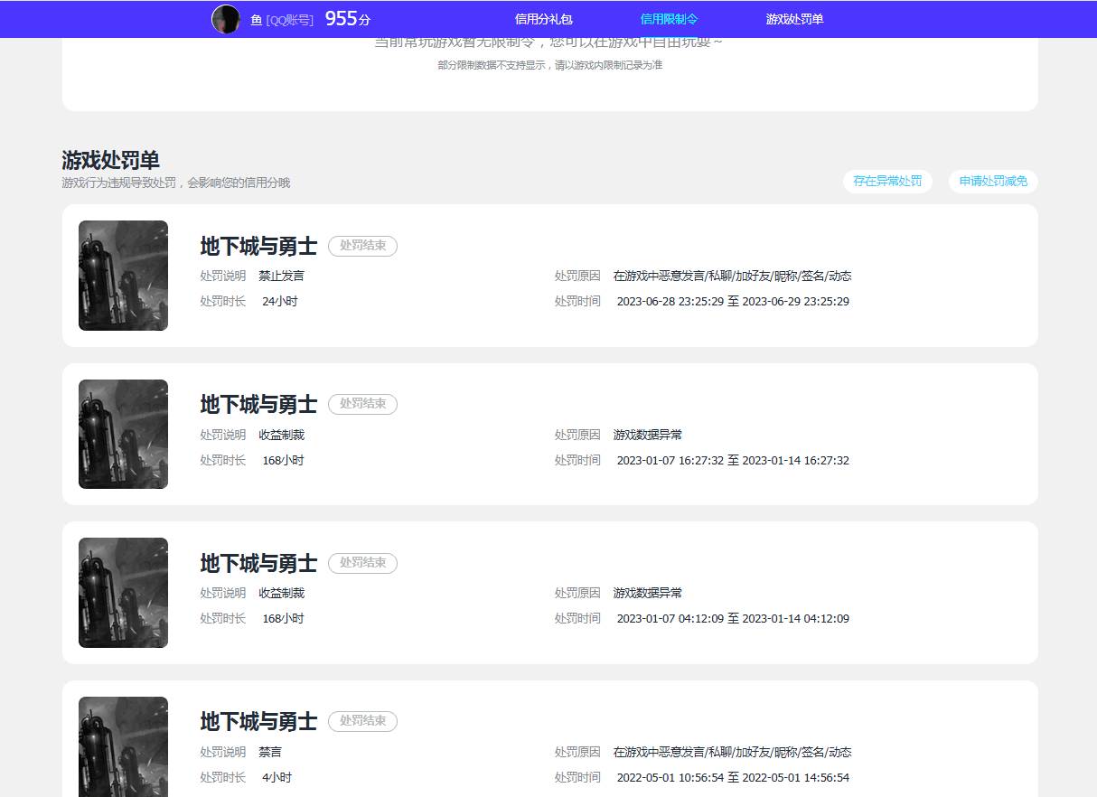
Task: Click the game thumbnail on the 24小时 禁止发言 card
Action: (x=123, y=276)
